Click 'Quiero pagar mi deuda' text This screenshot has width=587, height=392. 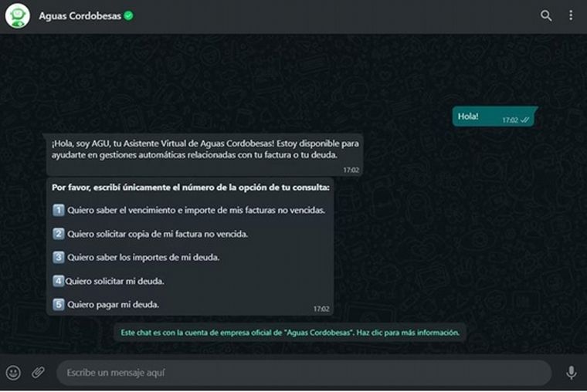click(x=113, y=305)
